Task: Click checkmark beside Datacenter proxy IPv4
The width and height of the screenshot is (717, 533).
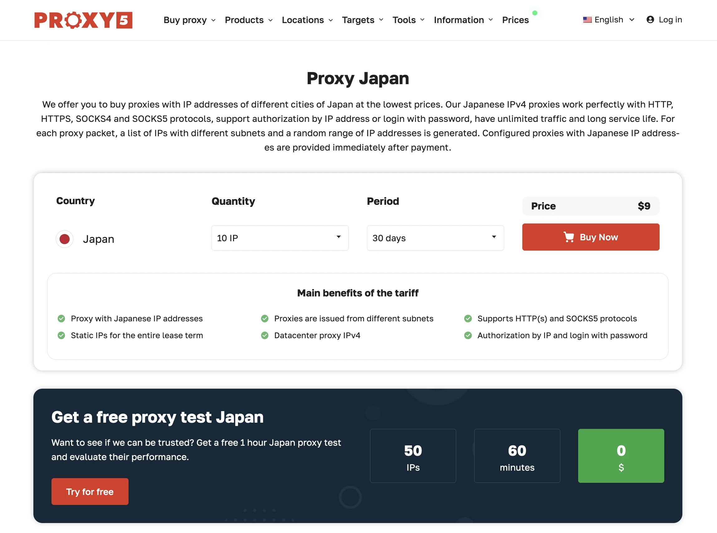Action: [265, 336]
